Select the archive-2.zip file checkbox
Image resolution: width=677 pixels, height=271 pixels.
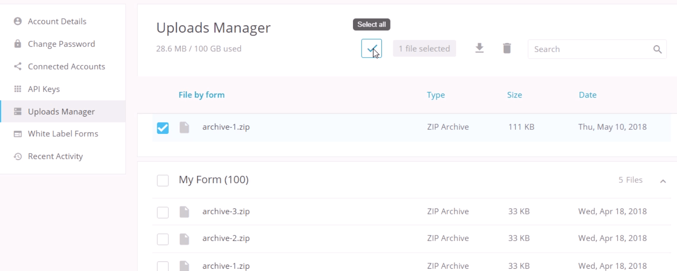[163, 239]
